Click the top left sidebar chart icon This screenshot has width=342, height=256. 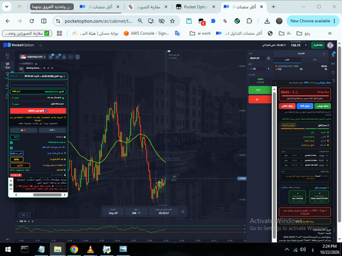tap(8, 55)
